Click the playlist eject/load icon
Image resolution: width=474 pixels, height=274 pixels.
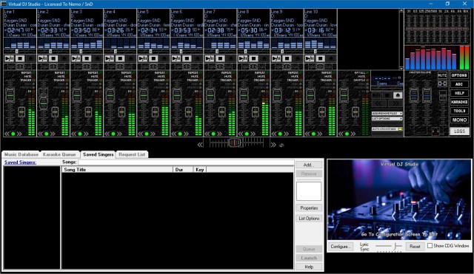(x=398, y=95)
